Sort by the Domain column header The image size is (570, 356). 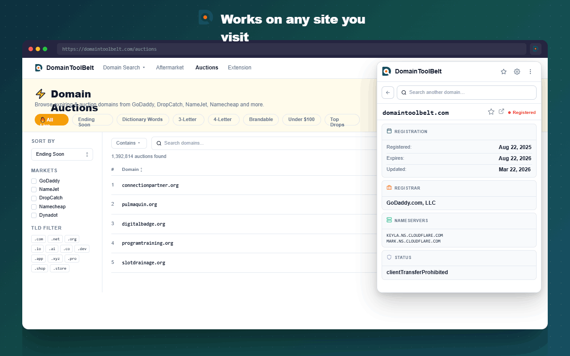(132, 170)
